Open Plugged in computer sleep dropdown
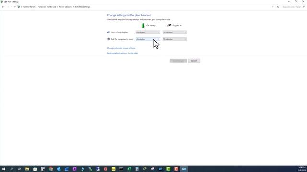Screen dimensions: 307x172 click(x=175, y=39)
